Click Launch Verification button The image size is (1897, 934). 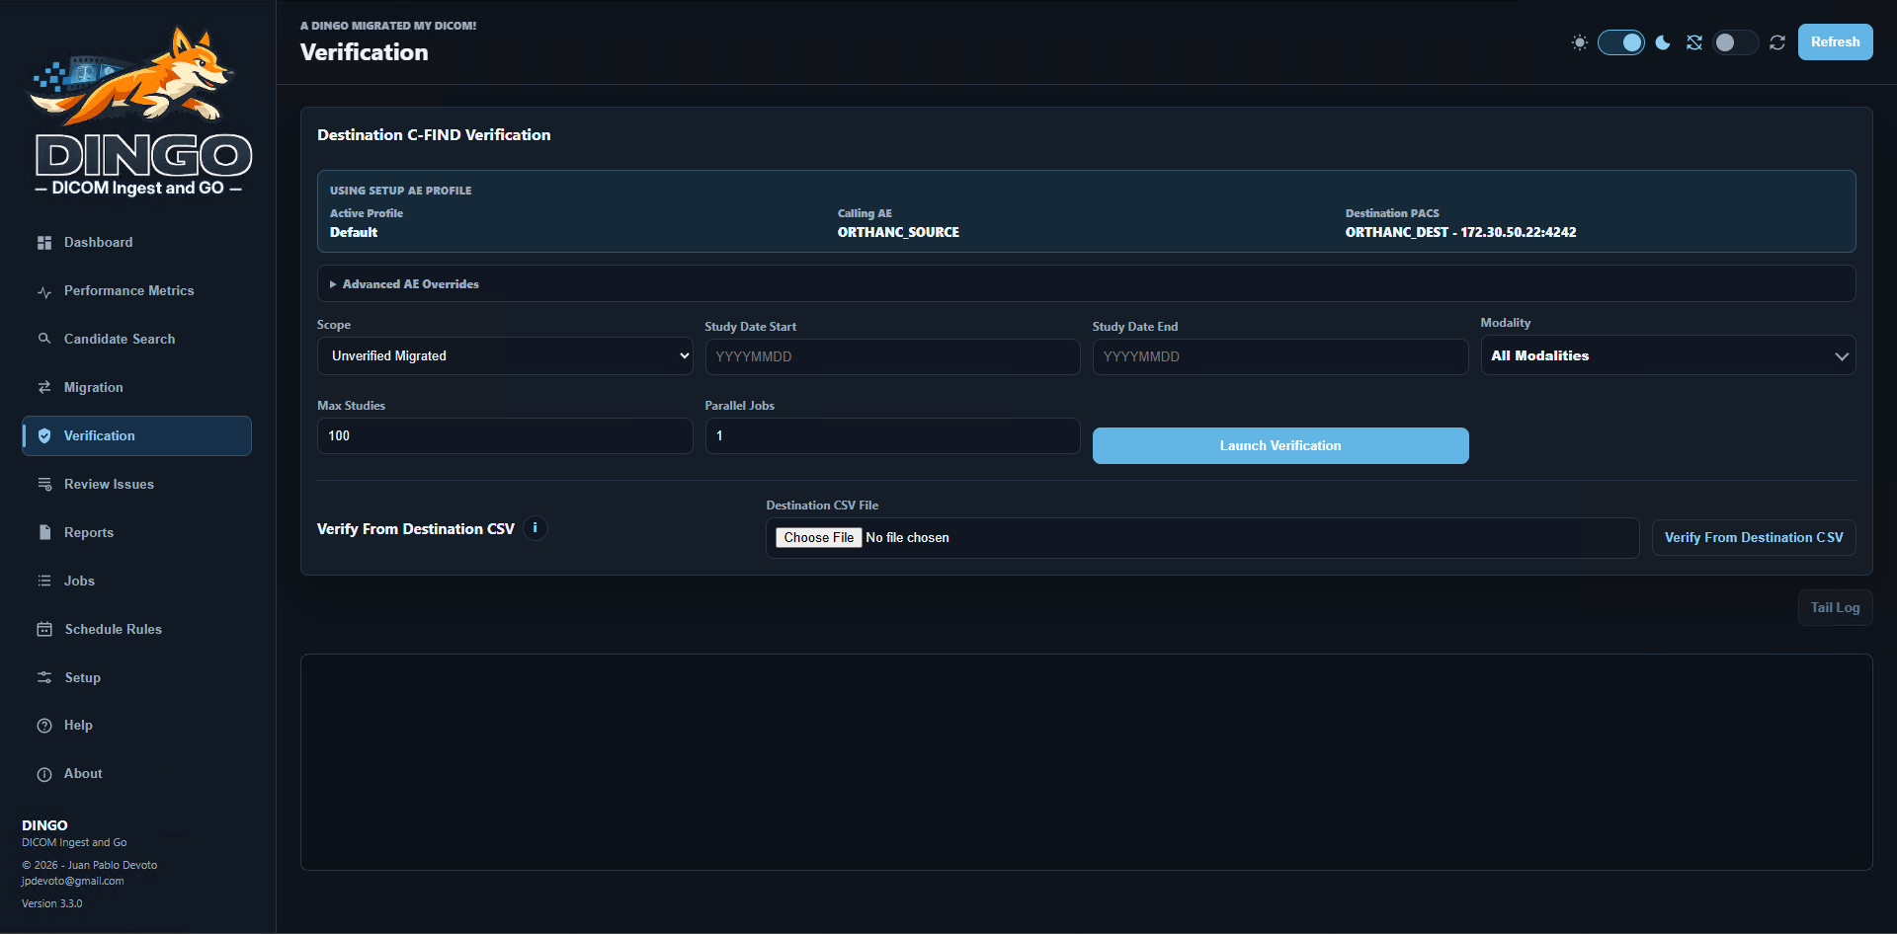click(1280, 445)
